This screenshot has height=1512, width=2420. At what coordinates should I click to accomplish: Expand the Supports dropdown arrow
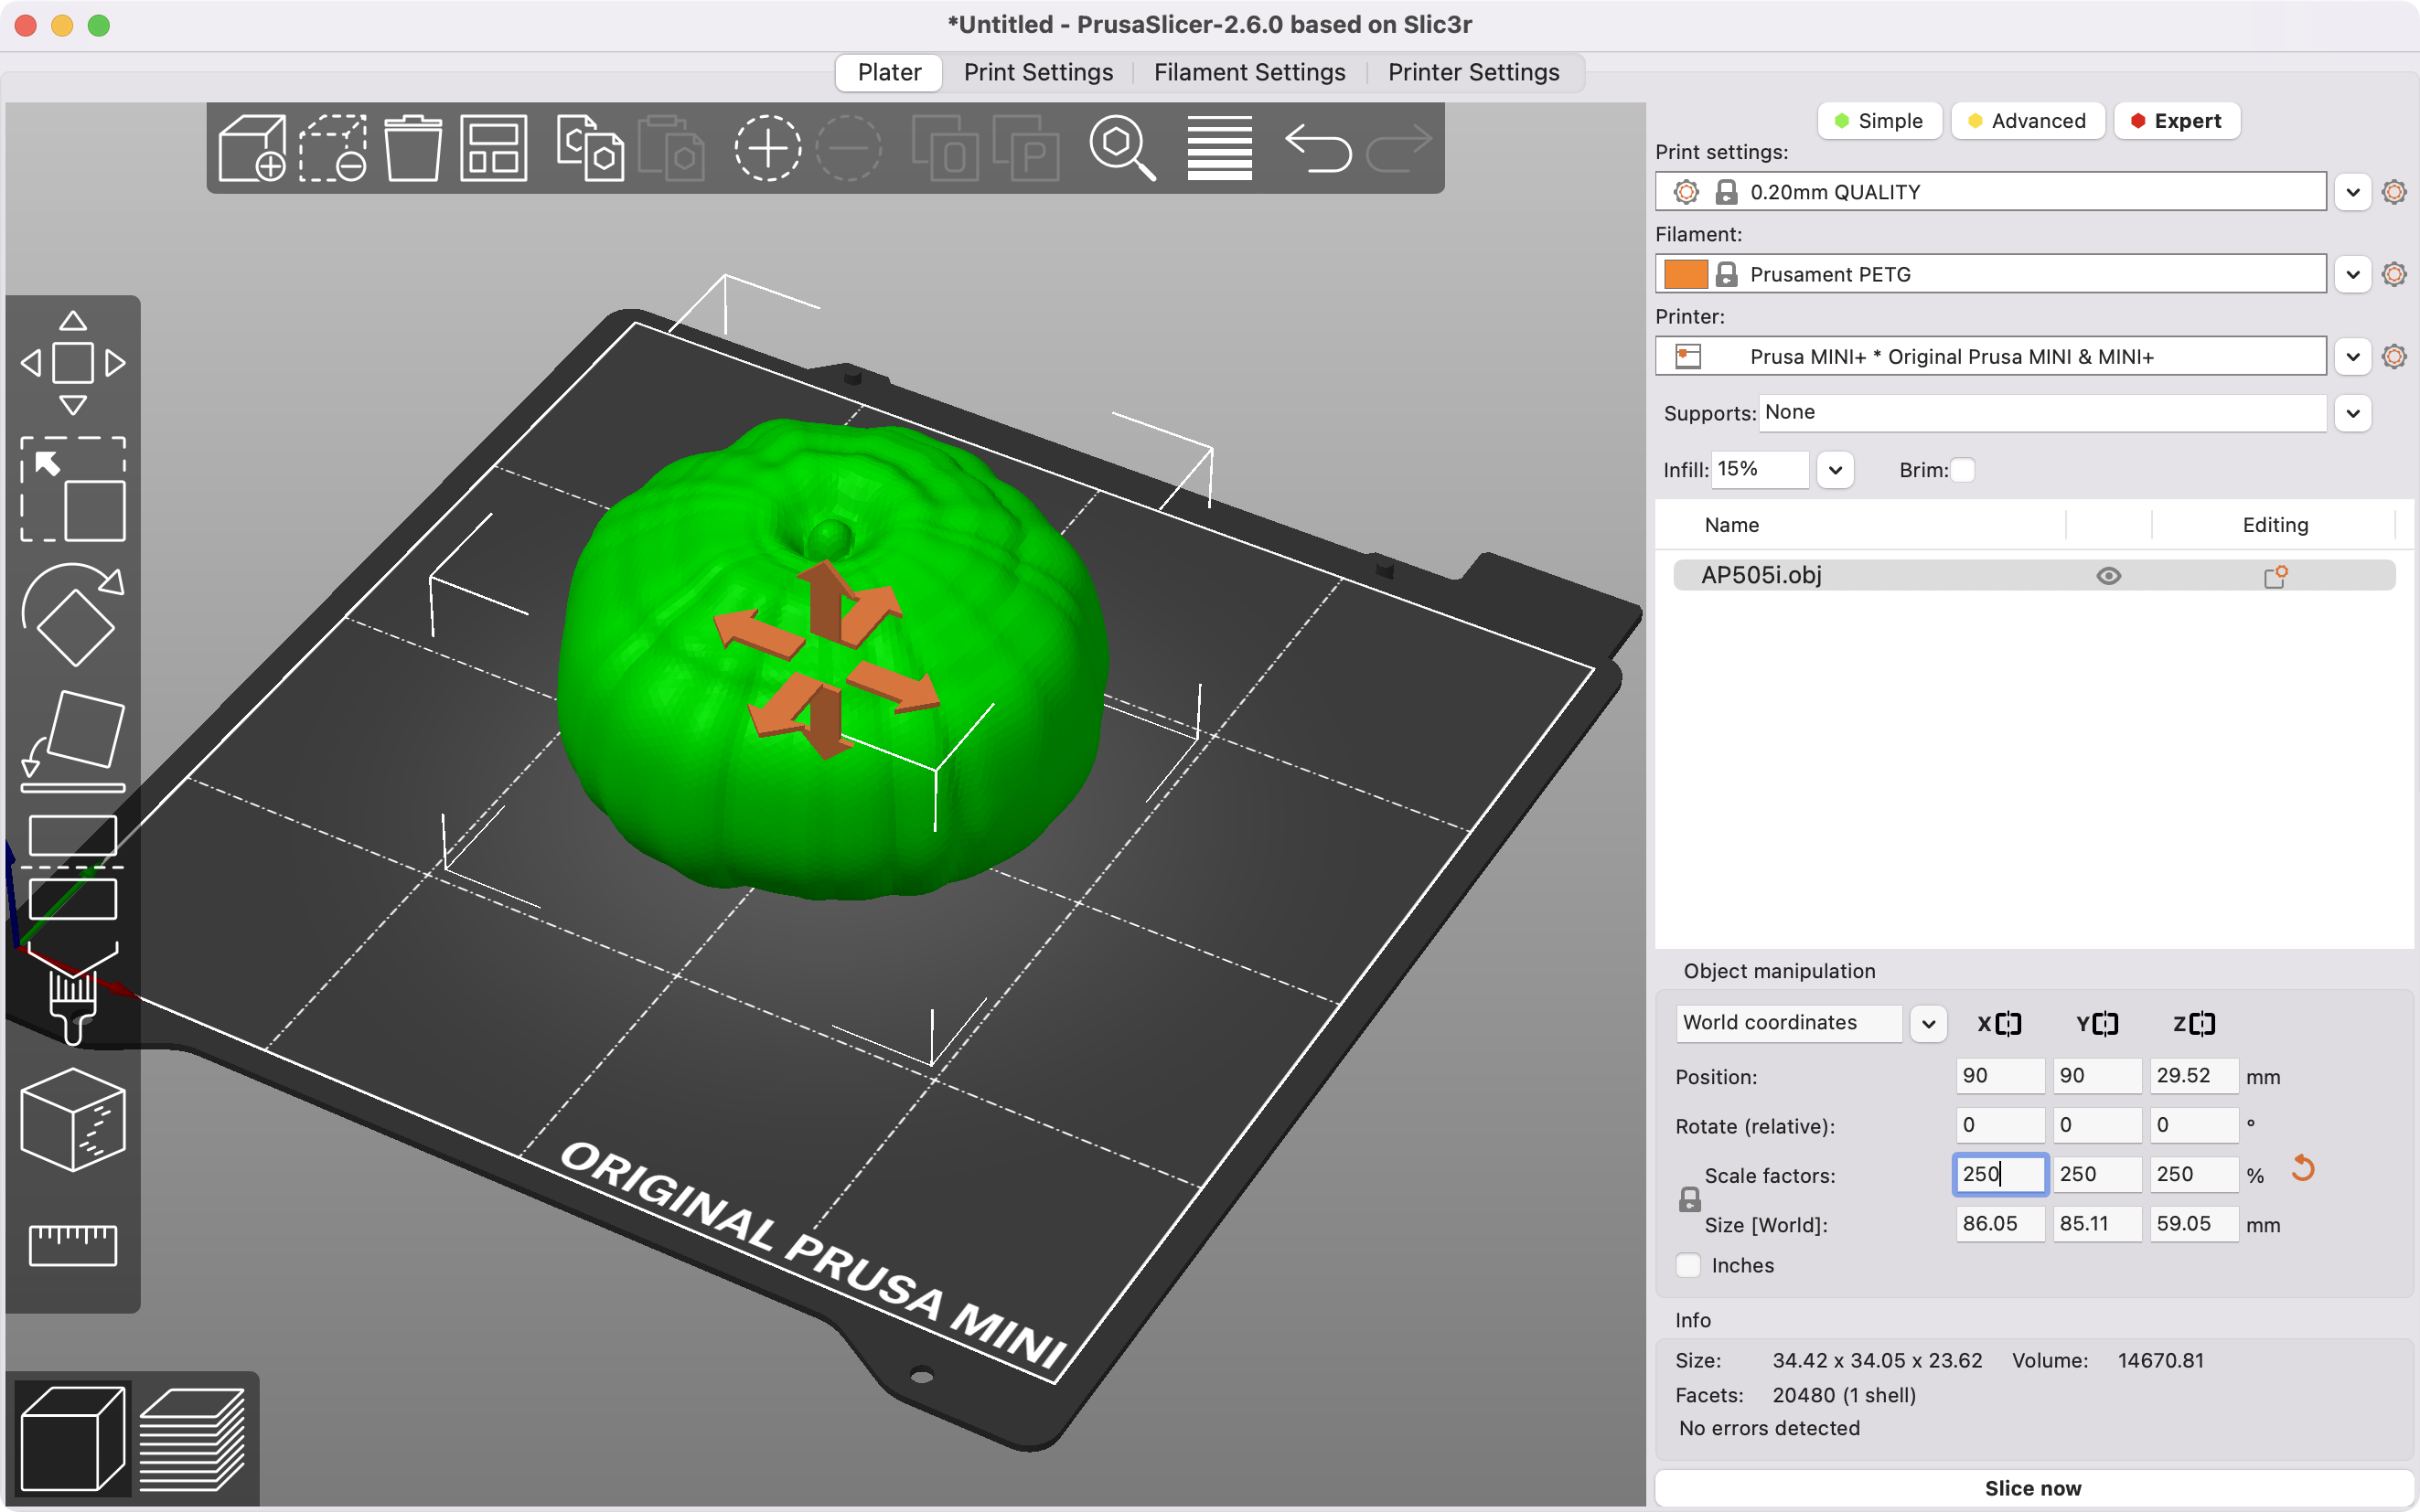(2353, 413)
